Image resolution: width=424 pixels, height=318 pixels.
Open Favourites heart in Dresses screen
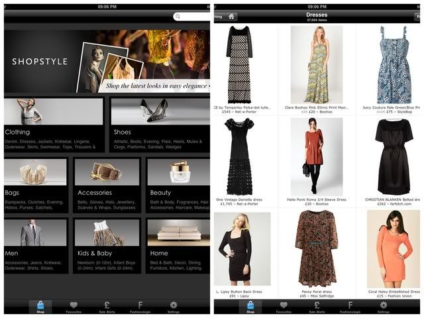click(284, 307)
